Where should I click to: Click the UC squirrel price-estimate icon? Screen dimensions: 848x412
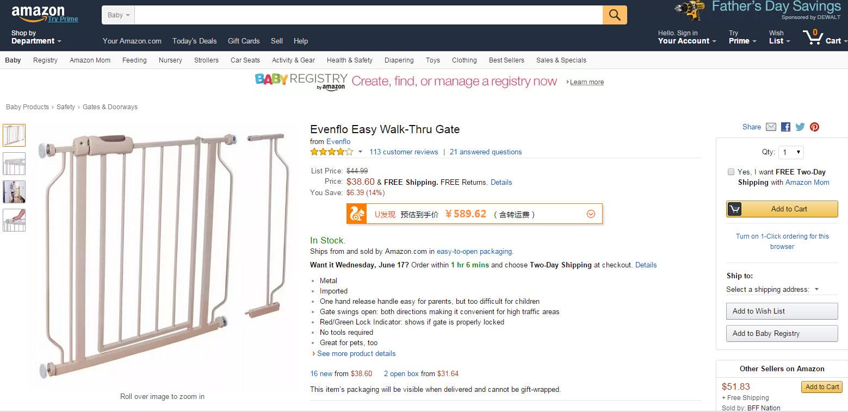(357, 214)
